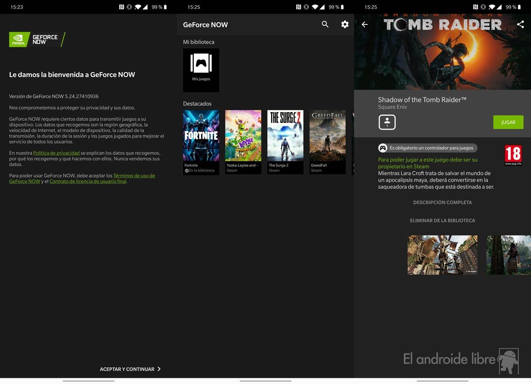531x384 pixels.
Task: Tap the NVIDIA GeForce NOW logo
Action: 37,39
